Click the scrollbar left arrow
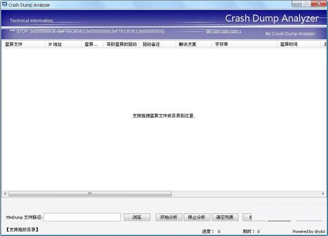Viewport: 328px width, 236px height. pyautogui.click(x=5, y=194)
